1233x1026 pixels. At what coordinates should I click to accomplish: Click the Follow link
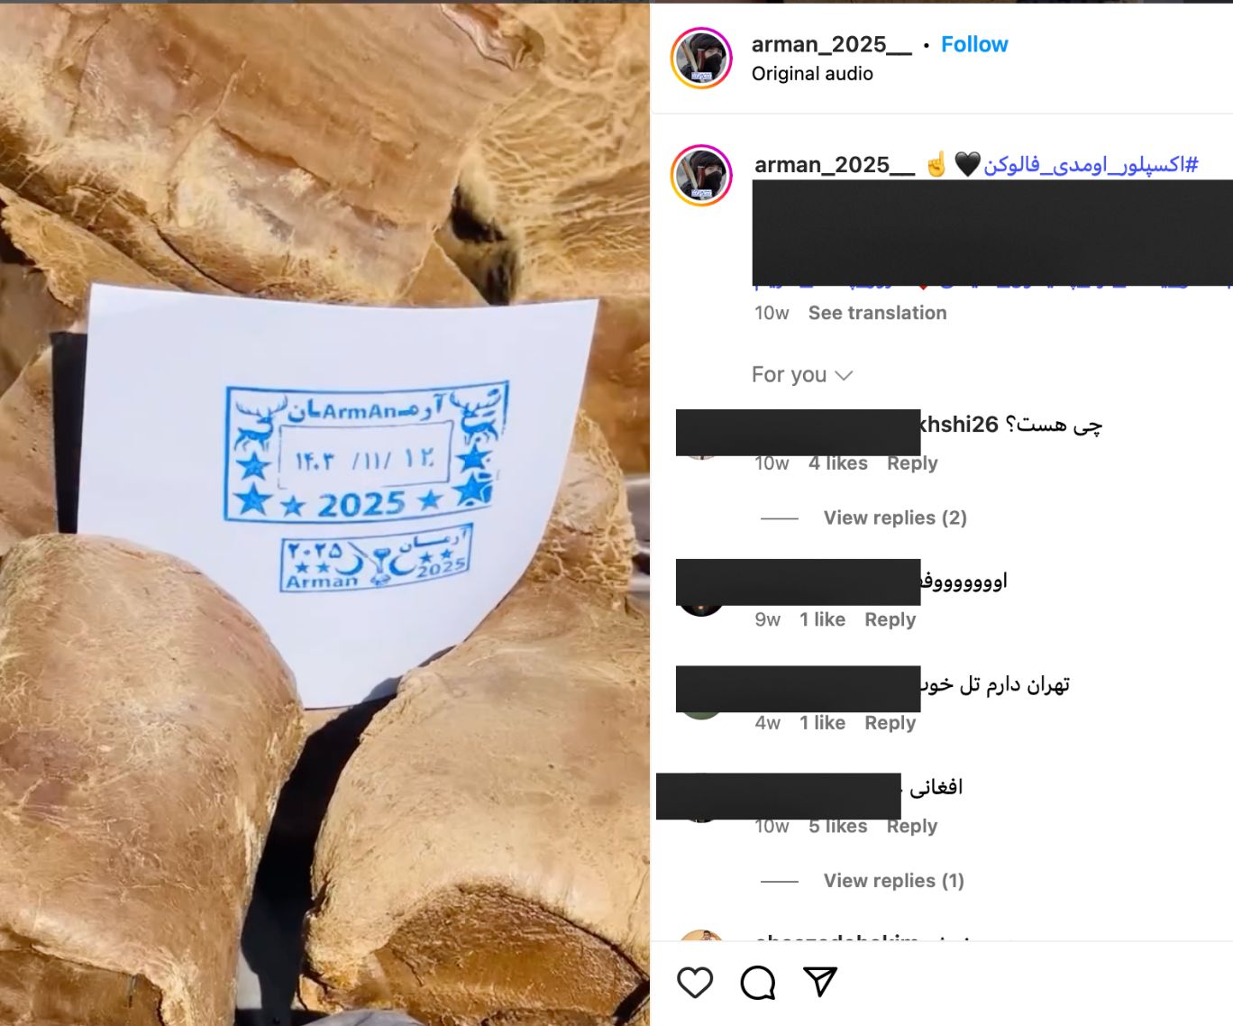click(974, 44)
